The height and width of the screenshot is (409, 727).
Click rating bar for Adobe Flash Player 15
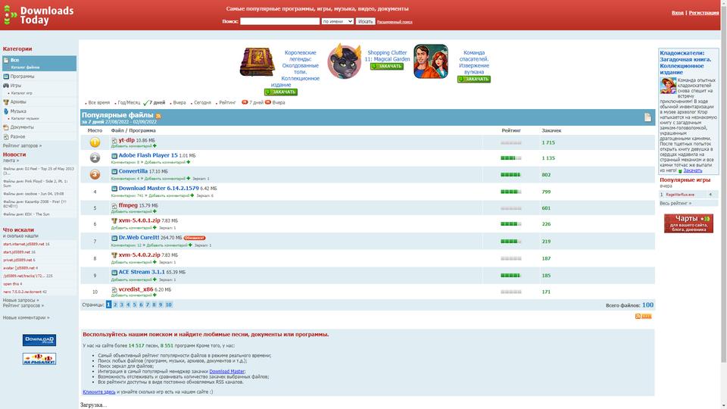[x=511, y=158]
